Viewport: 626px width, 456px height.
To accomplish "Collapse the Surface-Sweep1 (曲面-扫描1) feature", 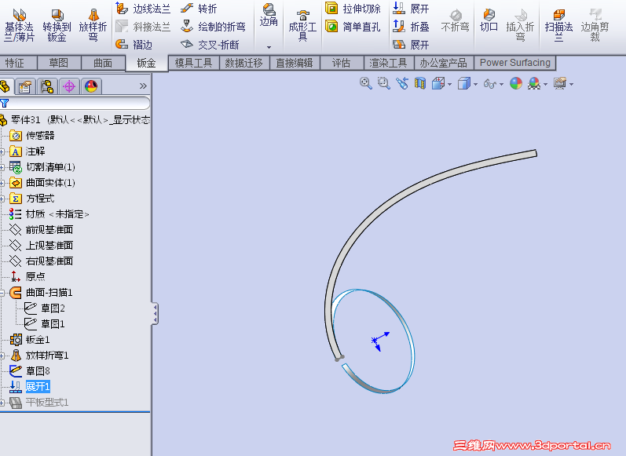I will (2, 294).
